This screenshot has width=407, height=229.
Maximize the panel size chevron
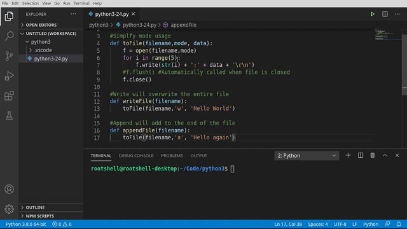(385, 155)
